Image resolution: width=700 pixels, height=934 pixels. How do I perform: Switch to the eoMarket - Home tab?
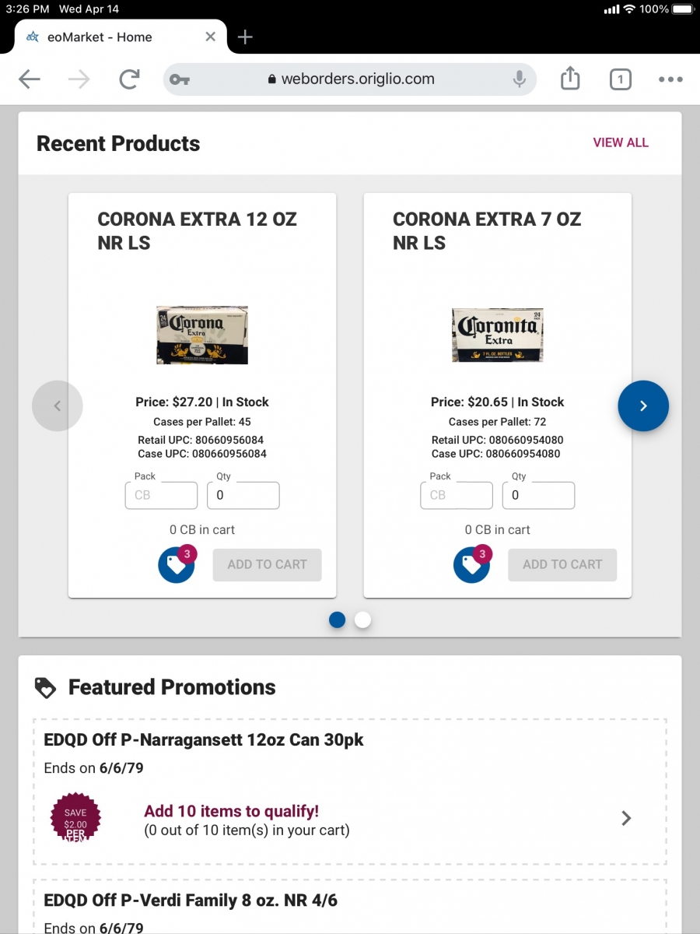coord(101,37)
